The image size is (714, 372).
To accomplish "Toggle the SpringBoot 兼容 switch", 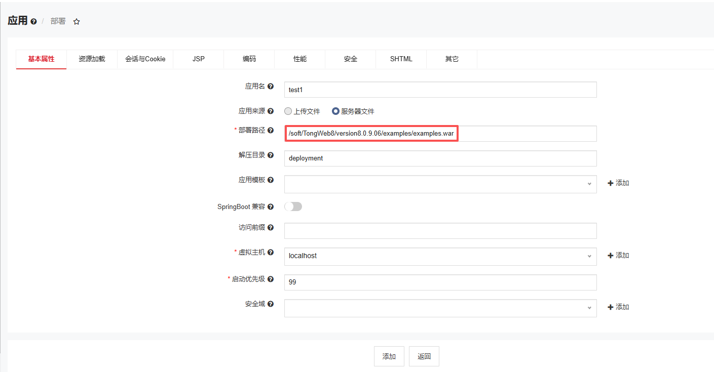I will tap(293, 206).
